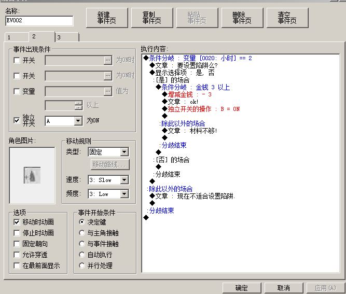Click the ellipsis button of first 开关 field
Viewport: 346px width, 294px height.
[108, 60]
